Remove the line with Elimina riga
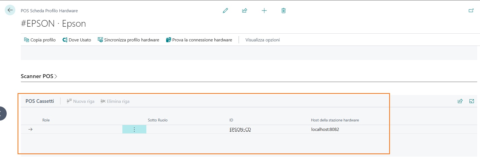Screen dimensions: 480x167 point(115,101)
